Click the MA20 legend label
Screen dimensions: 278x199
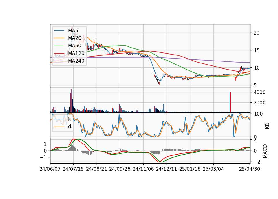[75, 38]
